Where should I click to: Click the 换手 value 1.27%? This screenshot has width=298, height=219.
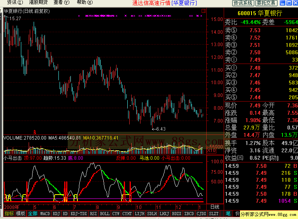coord(253,143)
